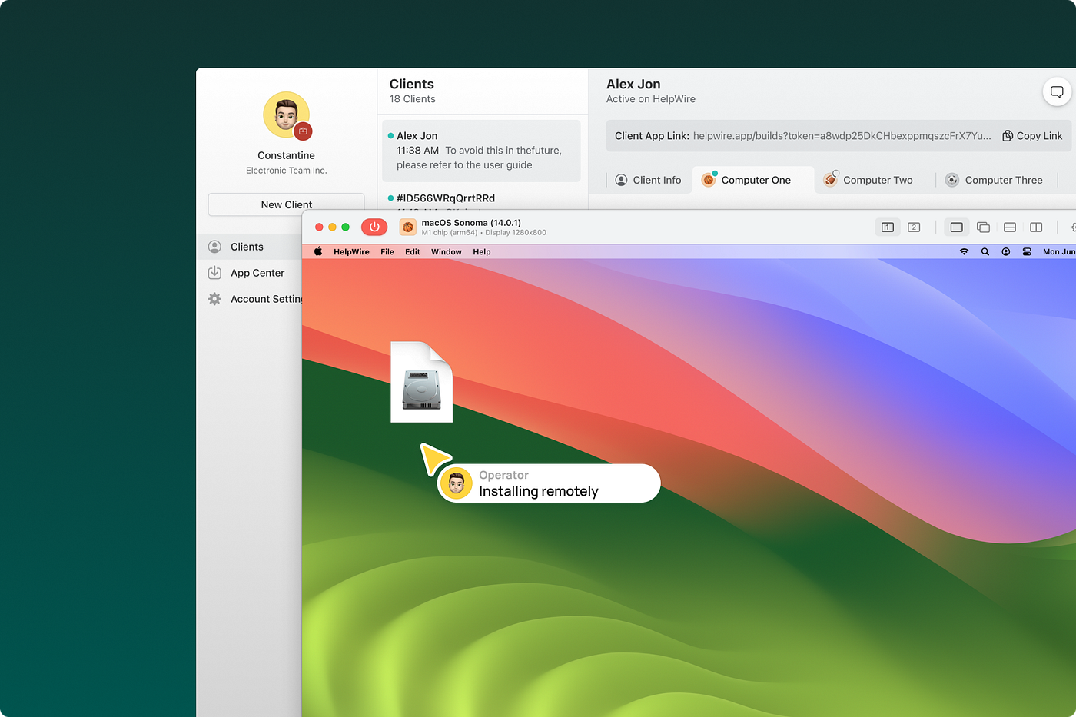Click the date text in remote menu bar
This screenshot has height=717, width=1076.
pos(1059,252)
